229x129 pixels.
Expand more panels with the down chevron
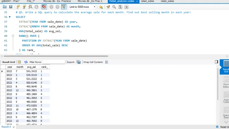[x=226, y=122]
